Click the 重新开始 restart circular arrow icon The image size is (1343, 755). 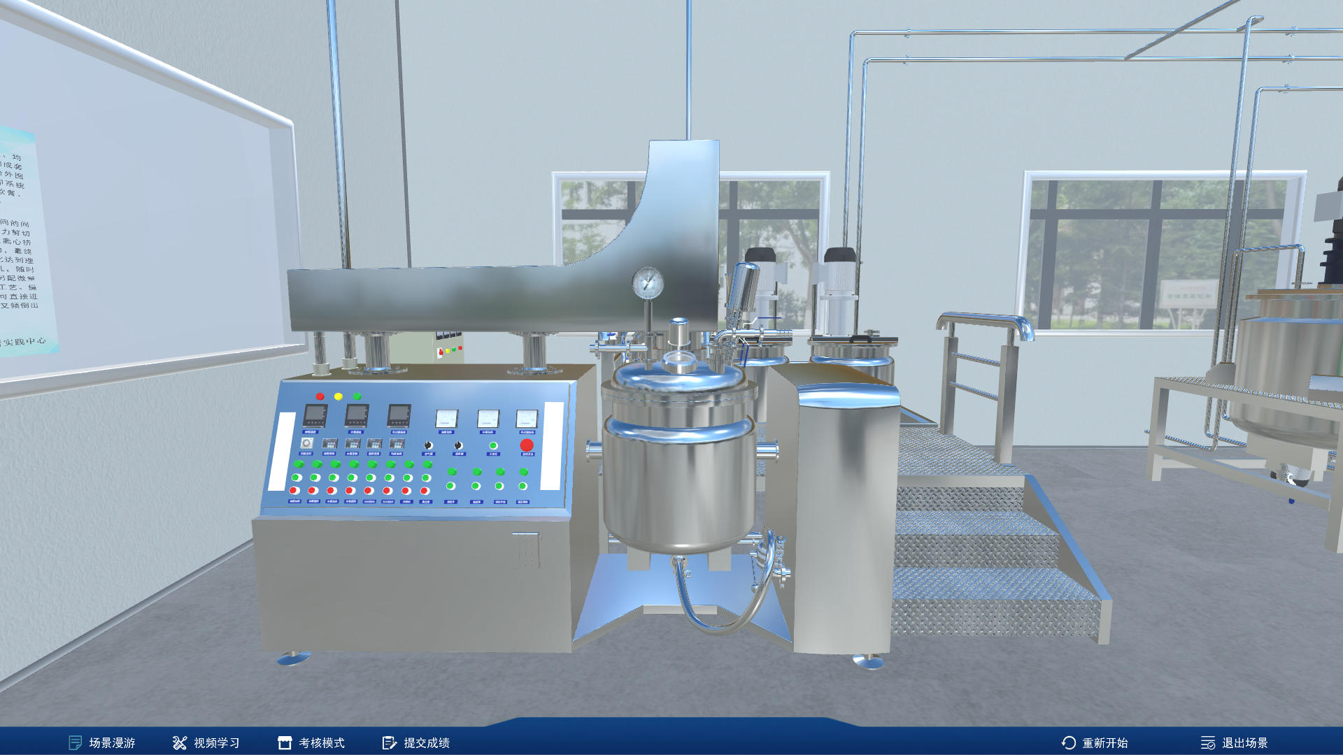coord(1069,742)
